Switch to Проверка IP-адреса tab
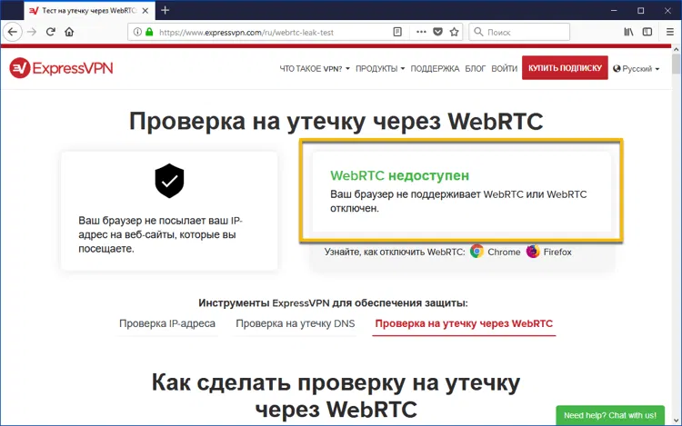Image resolution: width=682 pixels, height=426 pixels. pyautogui.click(x=167, y=323)
